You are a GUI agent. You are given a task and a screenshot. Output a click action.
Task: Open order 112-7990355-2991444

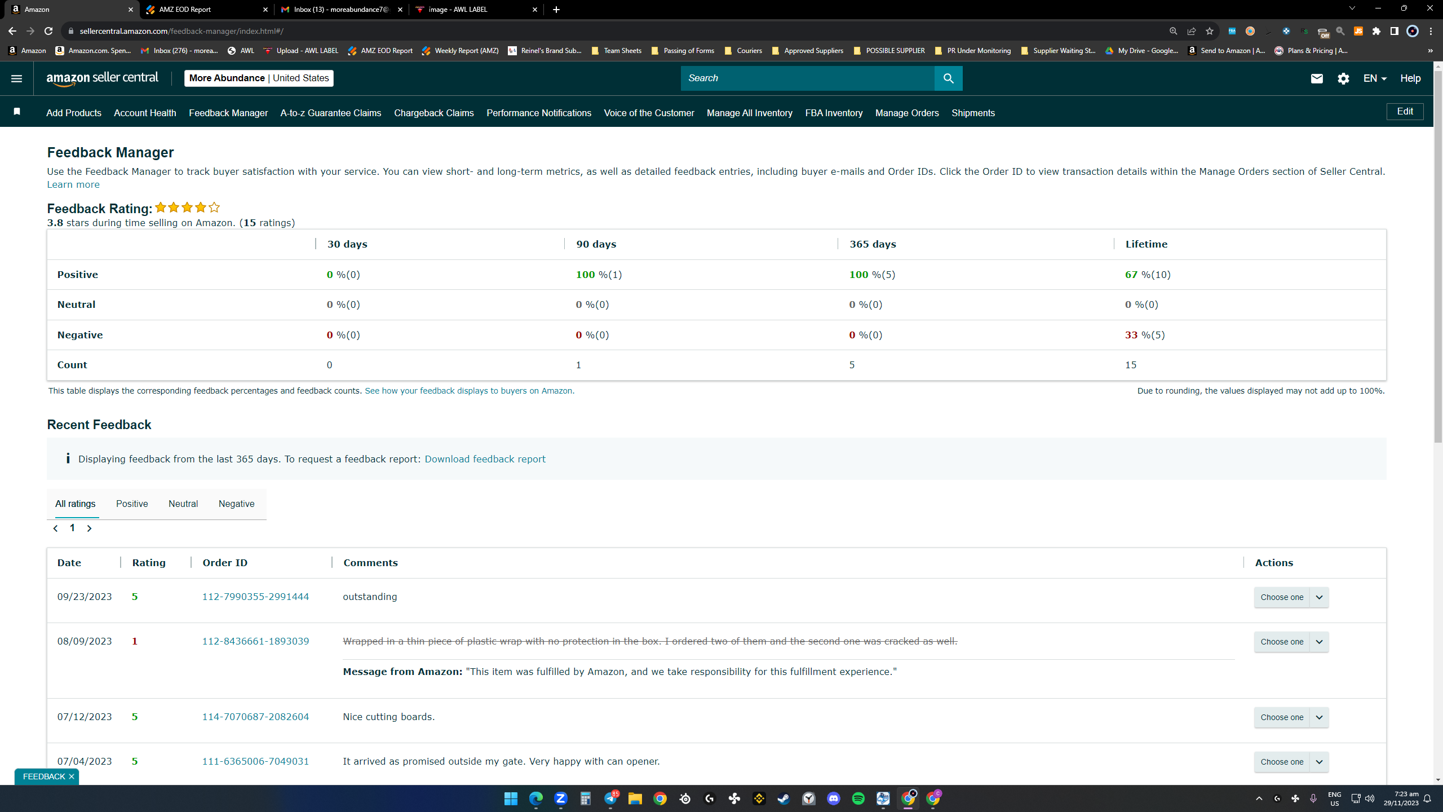pyautogui.click(x=255, y=597)
